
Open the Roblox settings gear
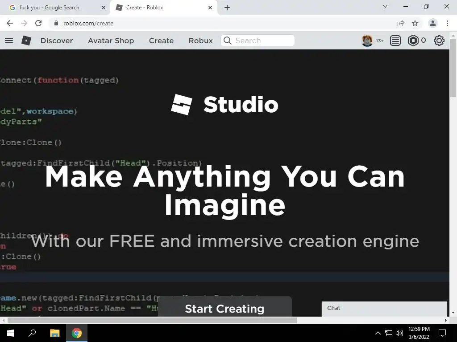(439, 41)
